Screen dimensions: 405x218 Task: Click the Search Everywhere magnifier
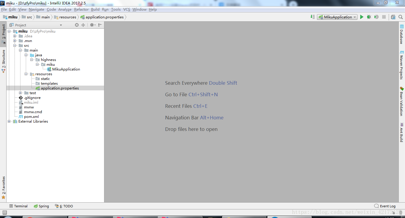[x=401, y=17]
